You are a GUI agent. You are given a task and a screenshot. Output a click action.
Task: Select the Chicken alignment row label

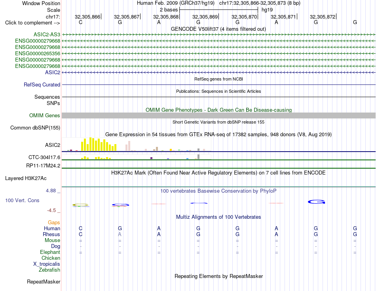[51, 258]
